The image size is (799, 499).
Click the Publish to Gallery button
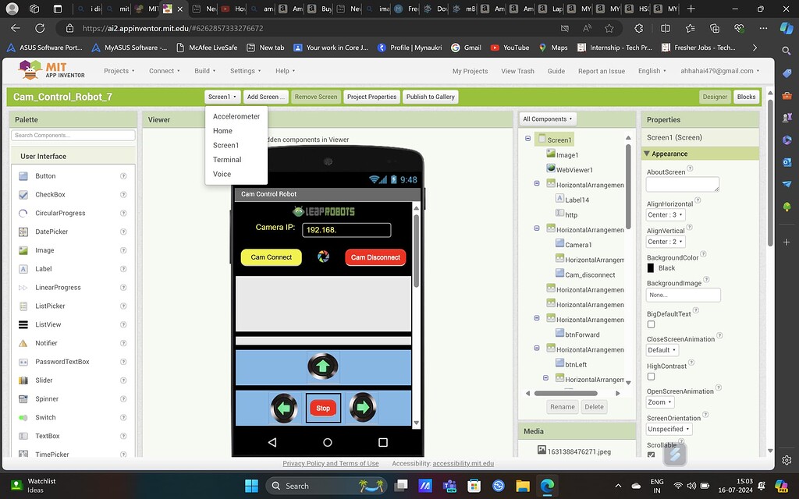point(430,97)
